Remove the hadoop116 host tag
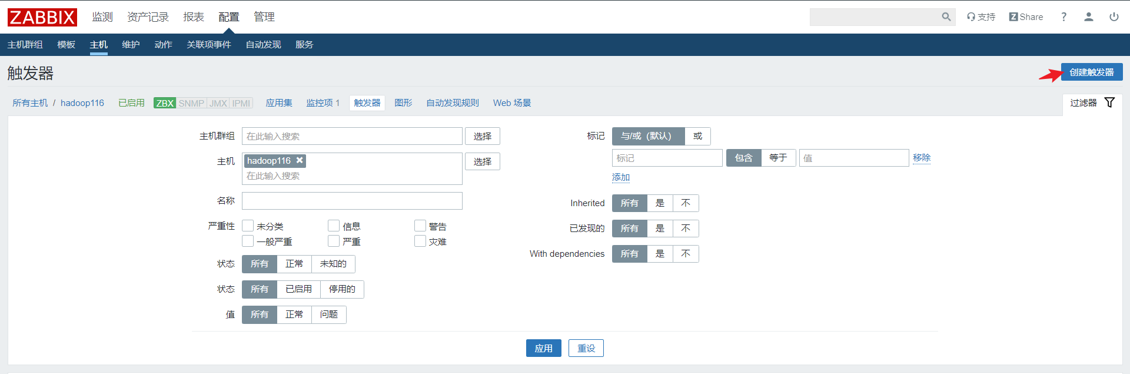The height and width of the screenshot is (374, 1130). coord(300,160)
